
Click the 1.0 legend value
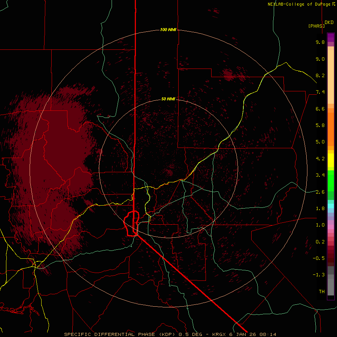(320, 225)
